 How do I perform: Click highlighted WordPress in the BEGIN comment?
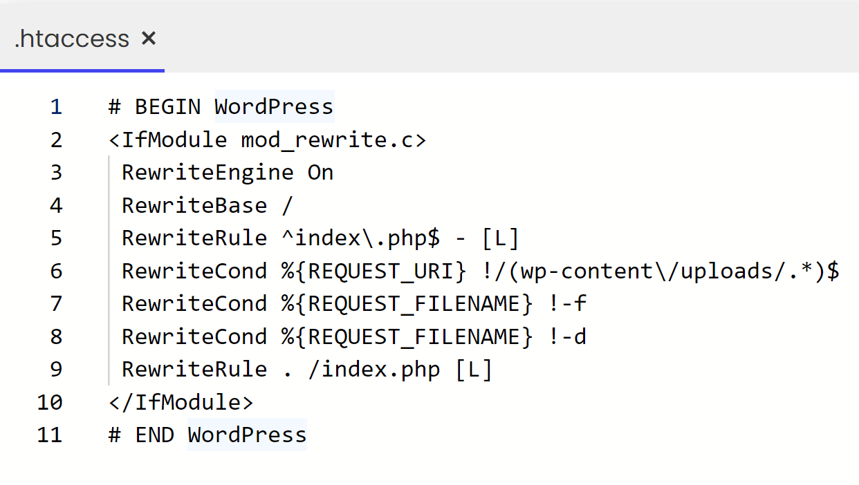[274, 107]
